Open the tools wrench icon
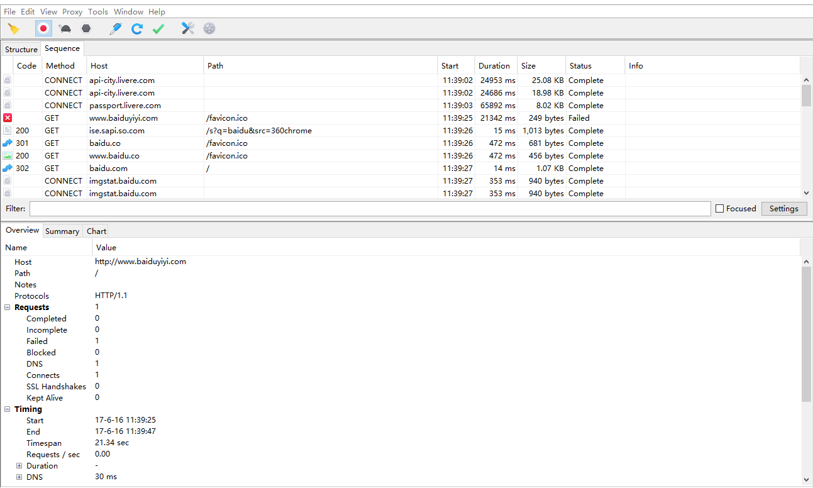Screen dimensions: 813x488 188,28
